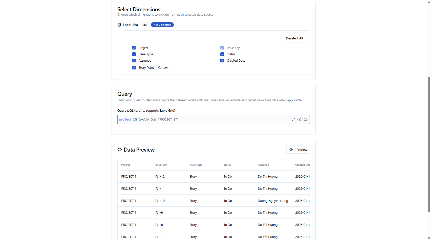Click the Created Date column header
The height and width of the screenshot is (240, 431).
(x=302, y=165)
